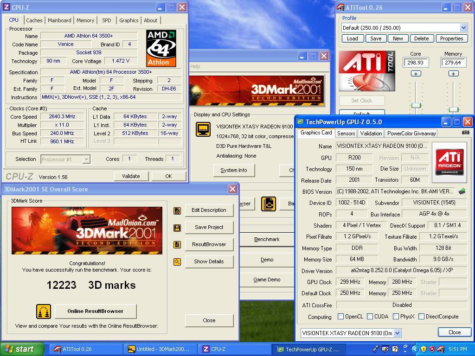Switch to ATITool 0.26 in taskbar
Image resolution: width=475 pixels, height=356 pixels.
(x=86, y=349)
